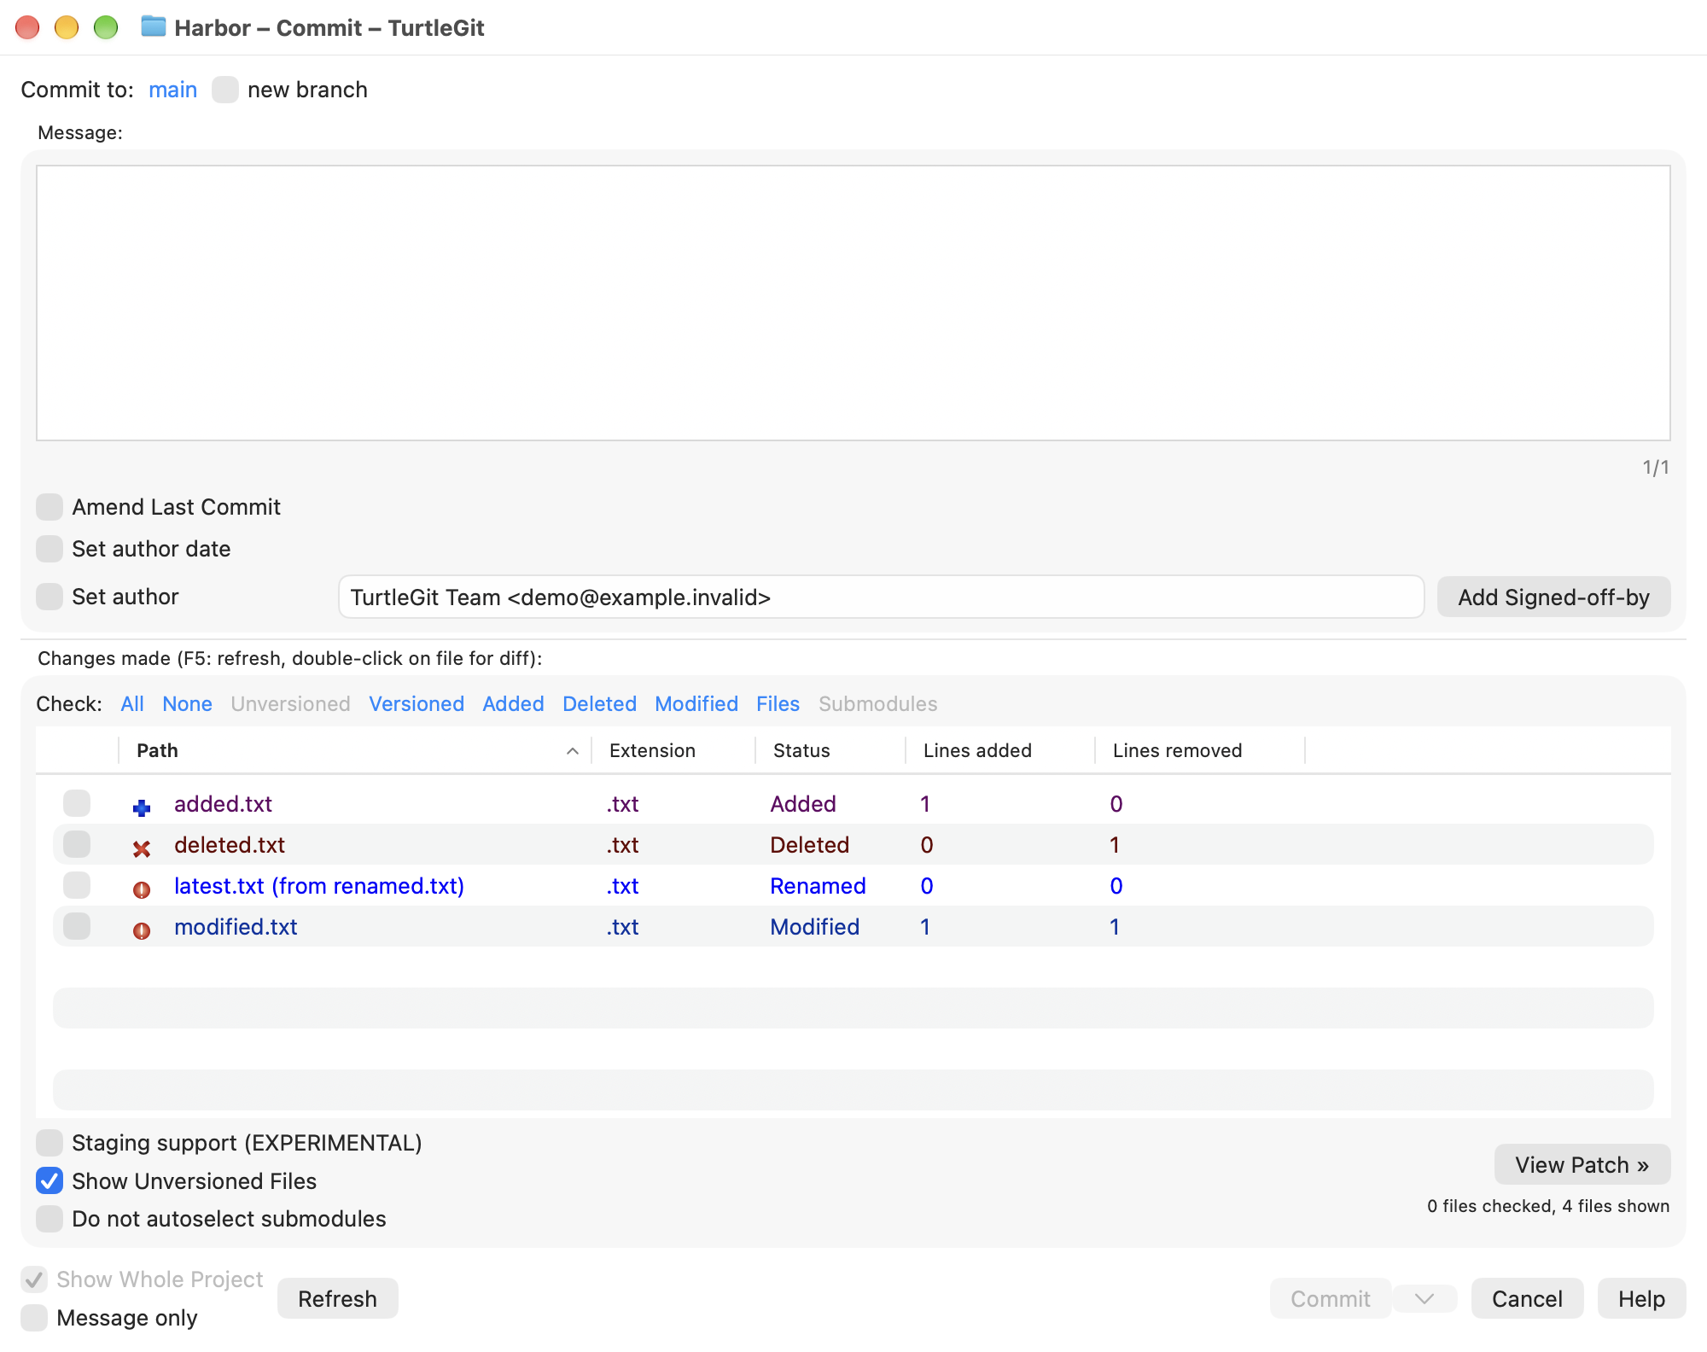Click the red X icon next to deleted.txt

point(142,848)
